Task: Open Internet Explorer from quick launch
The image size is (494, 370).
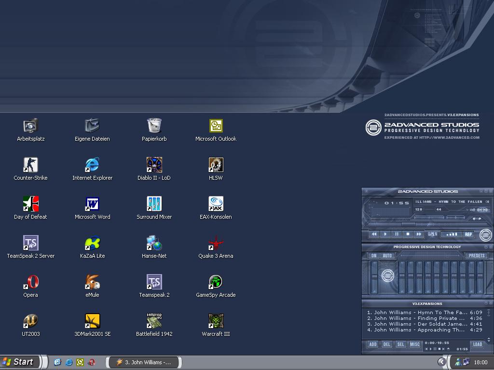Action: [x=69, y=362]
